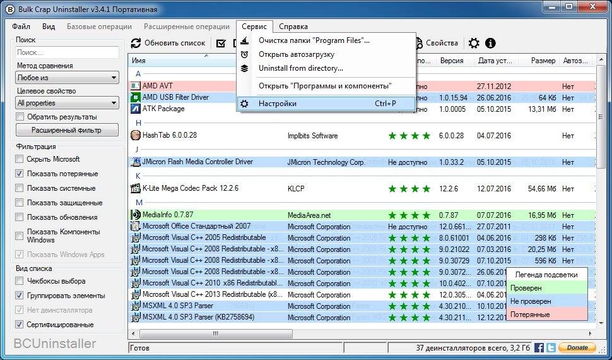
Task: Uncheck Сертифицированные checkbox
Action: (x=19, y=325)
